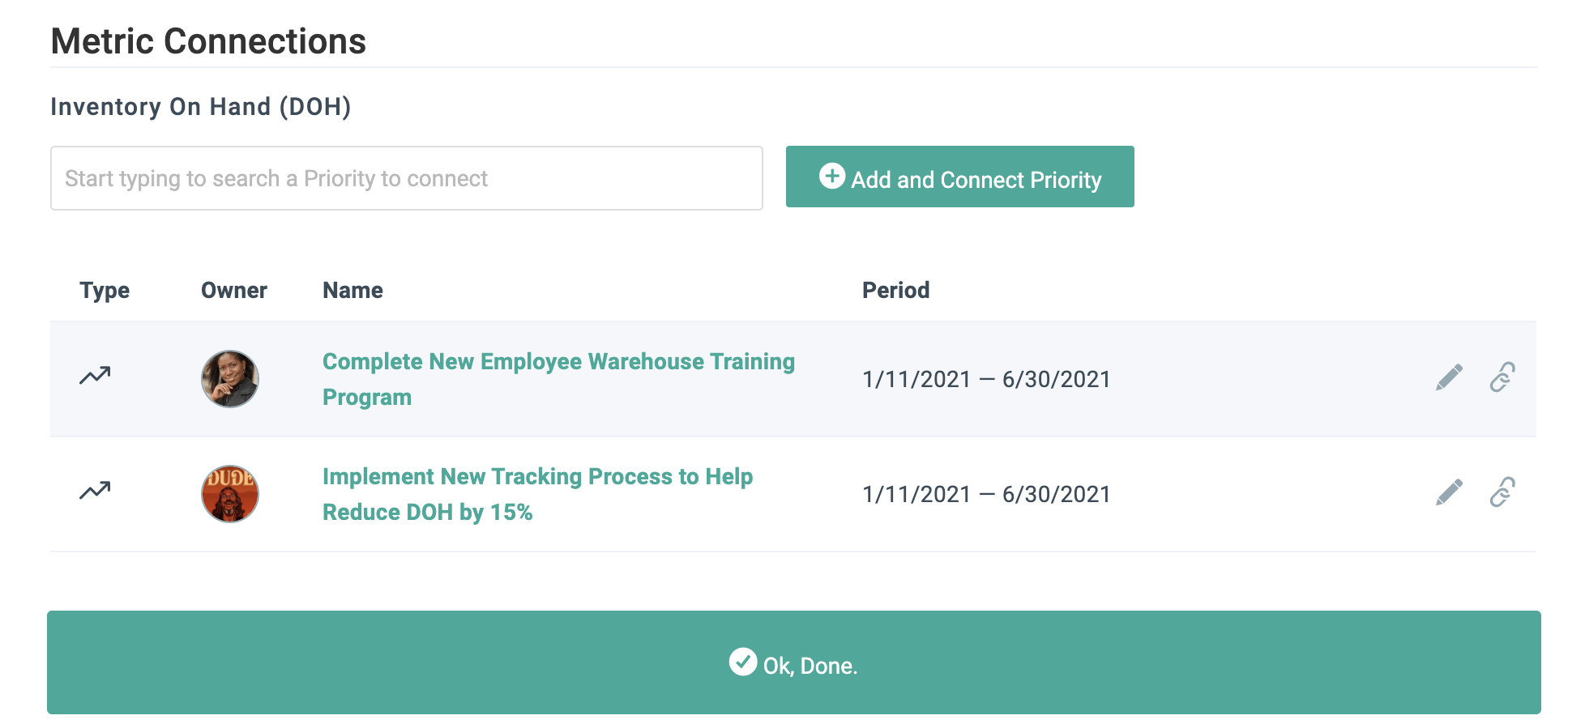The width and height of the screenshot is (1585, 724).
Task: Click the first row's period date range
Action: coord(986,379)
